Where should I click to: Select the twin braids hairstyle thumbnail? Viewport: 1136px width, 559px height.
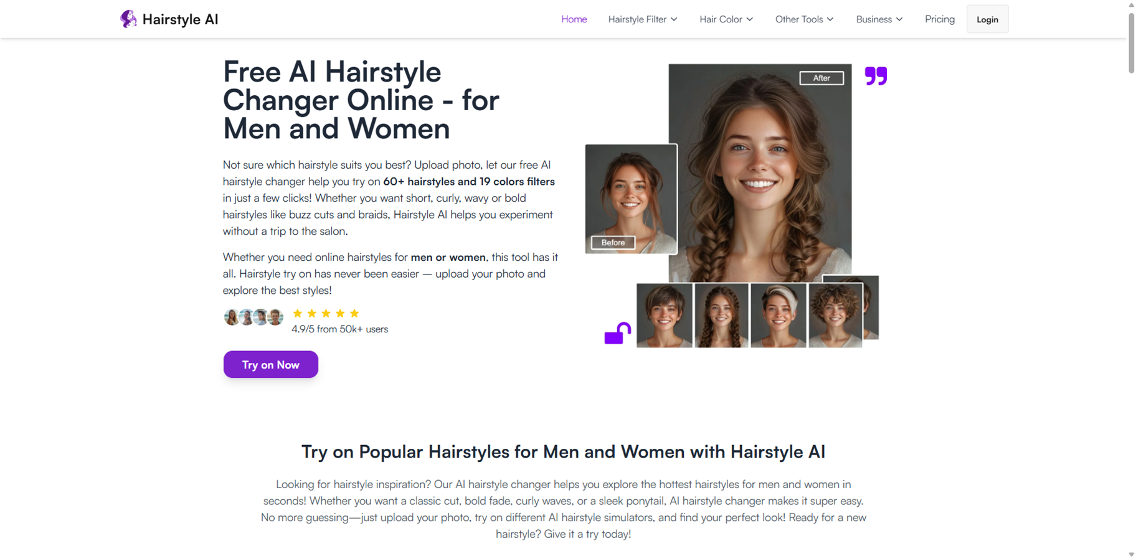[721, 315]
